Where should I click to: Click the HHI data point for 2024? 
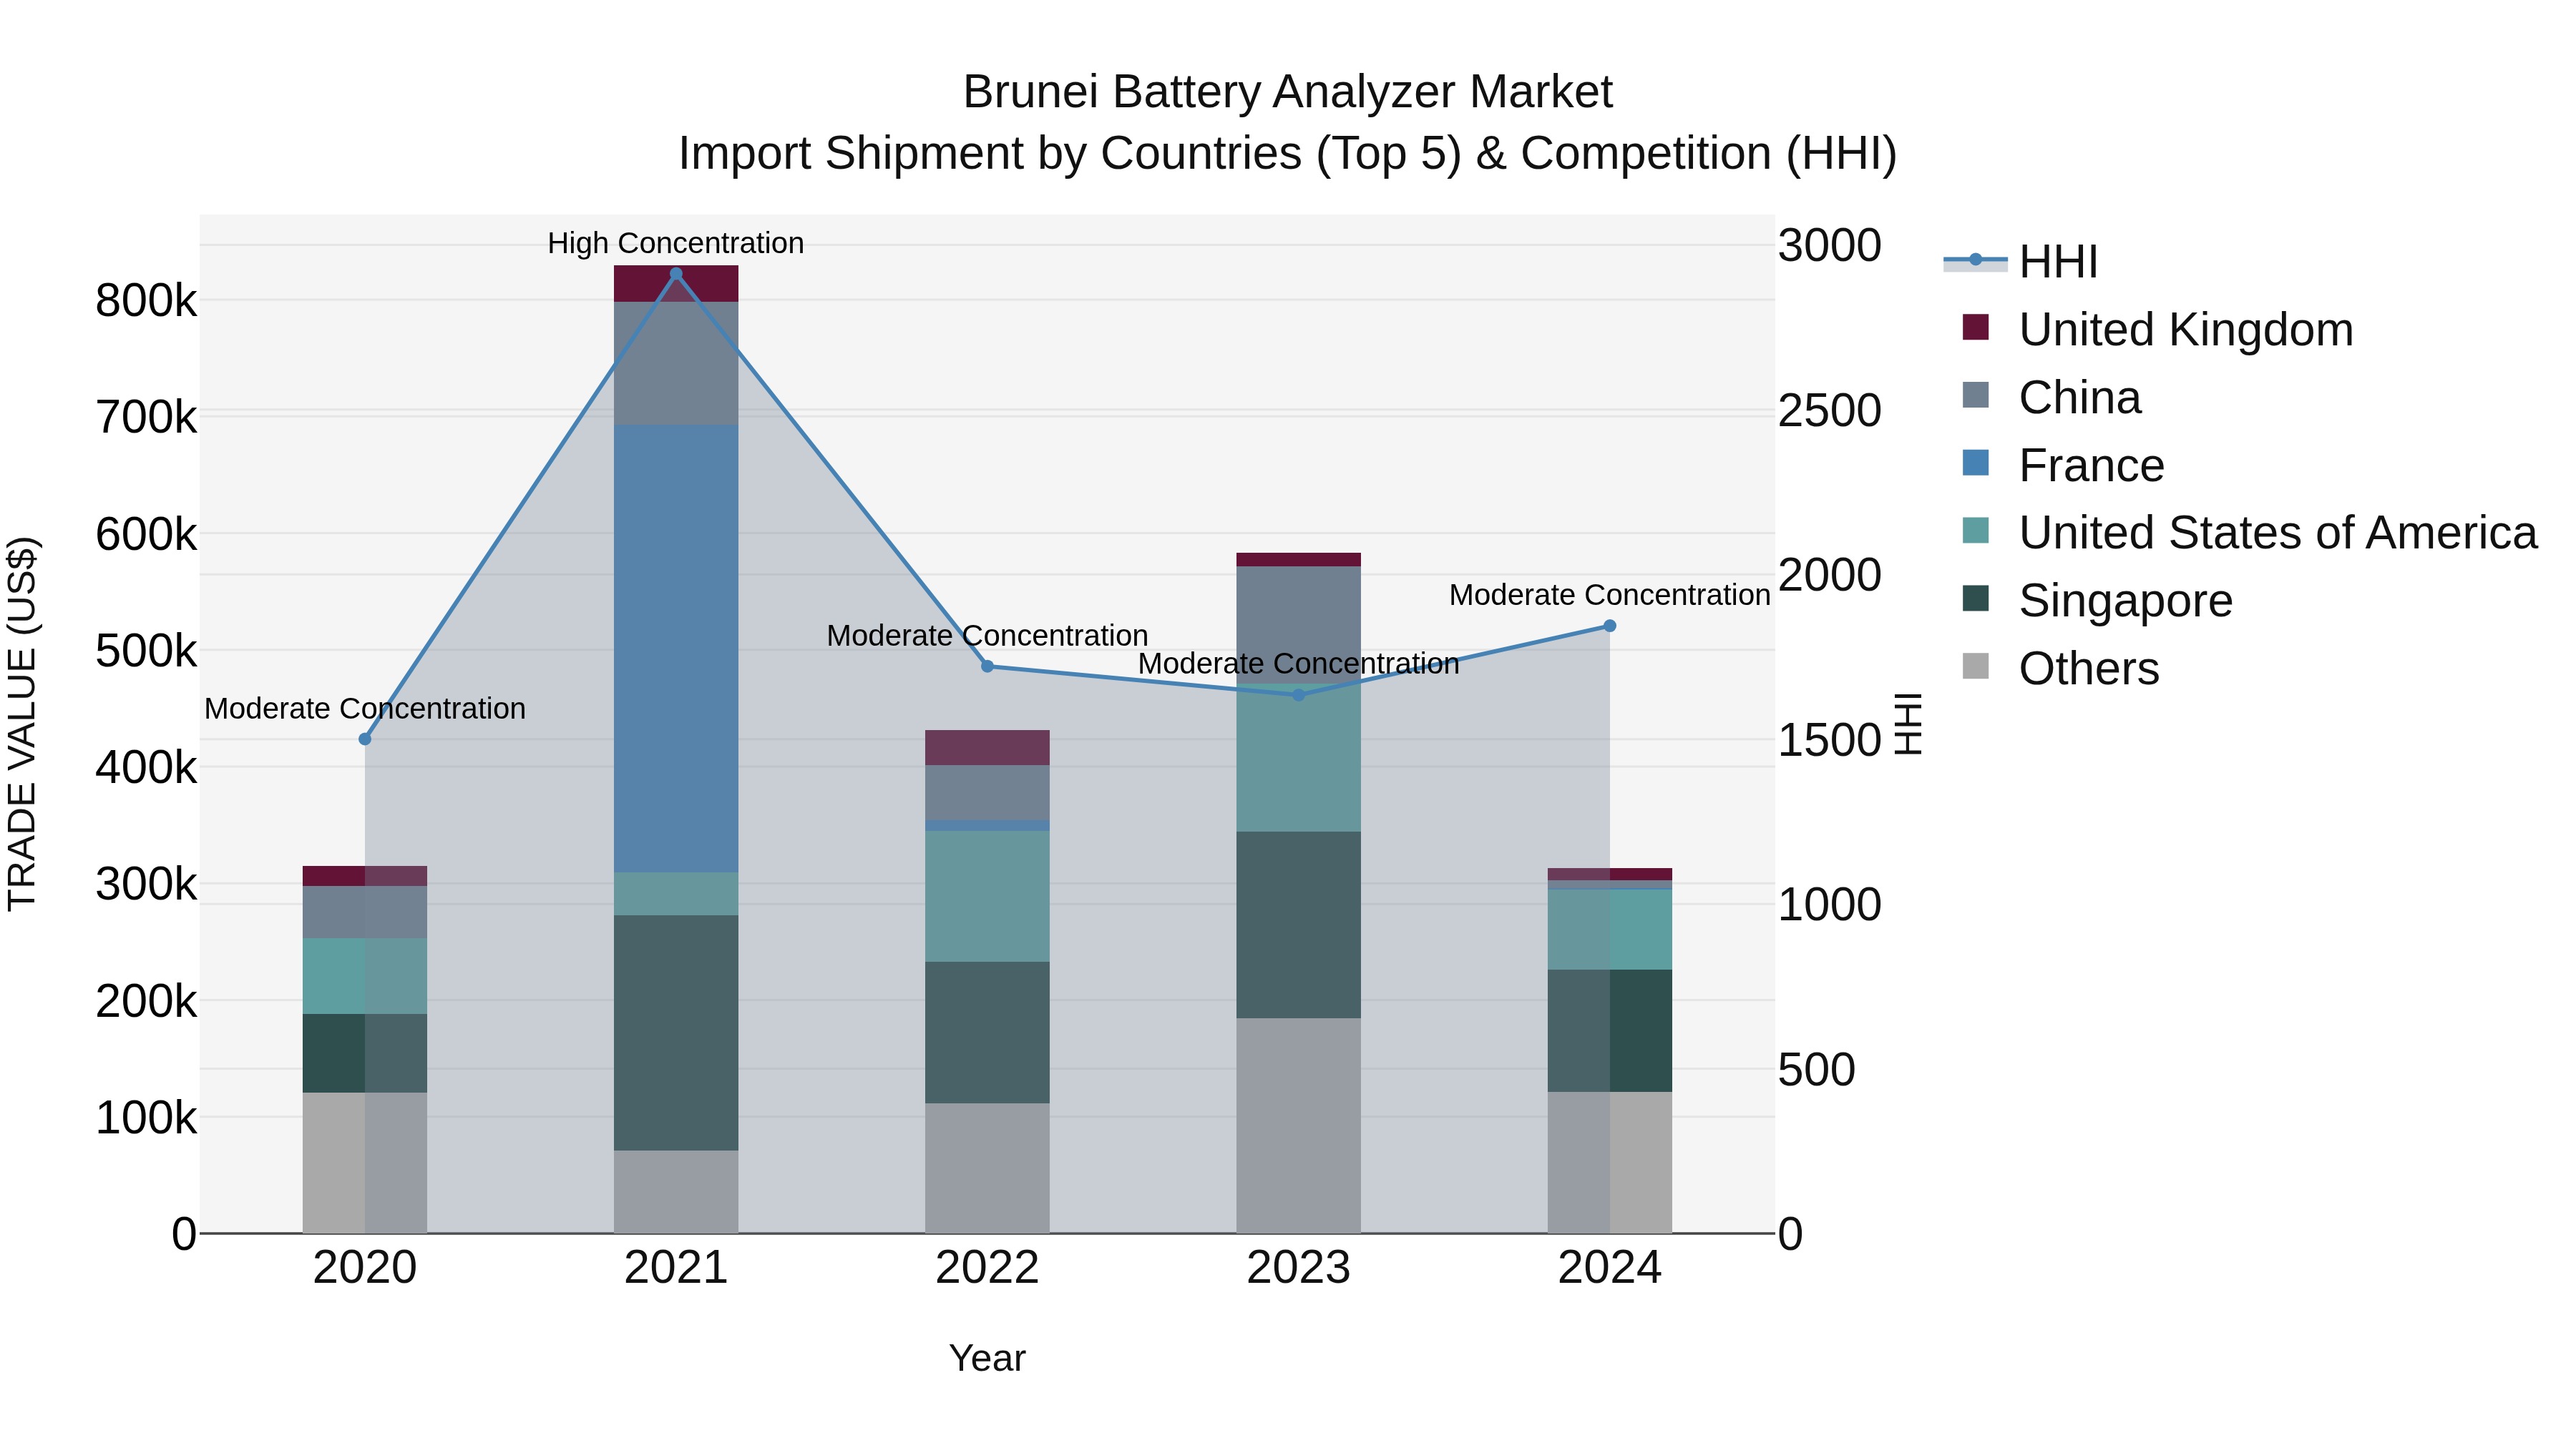pyautogui.click(x=1610, y=626)
